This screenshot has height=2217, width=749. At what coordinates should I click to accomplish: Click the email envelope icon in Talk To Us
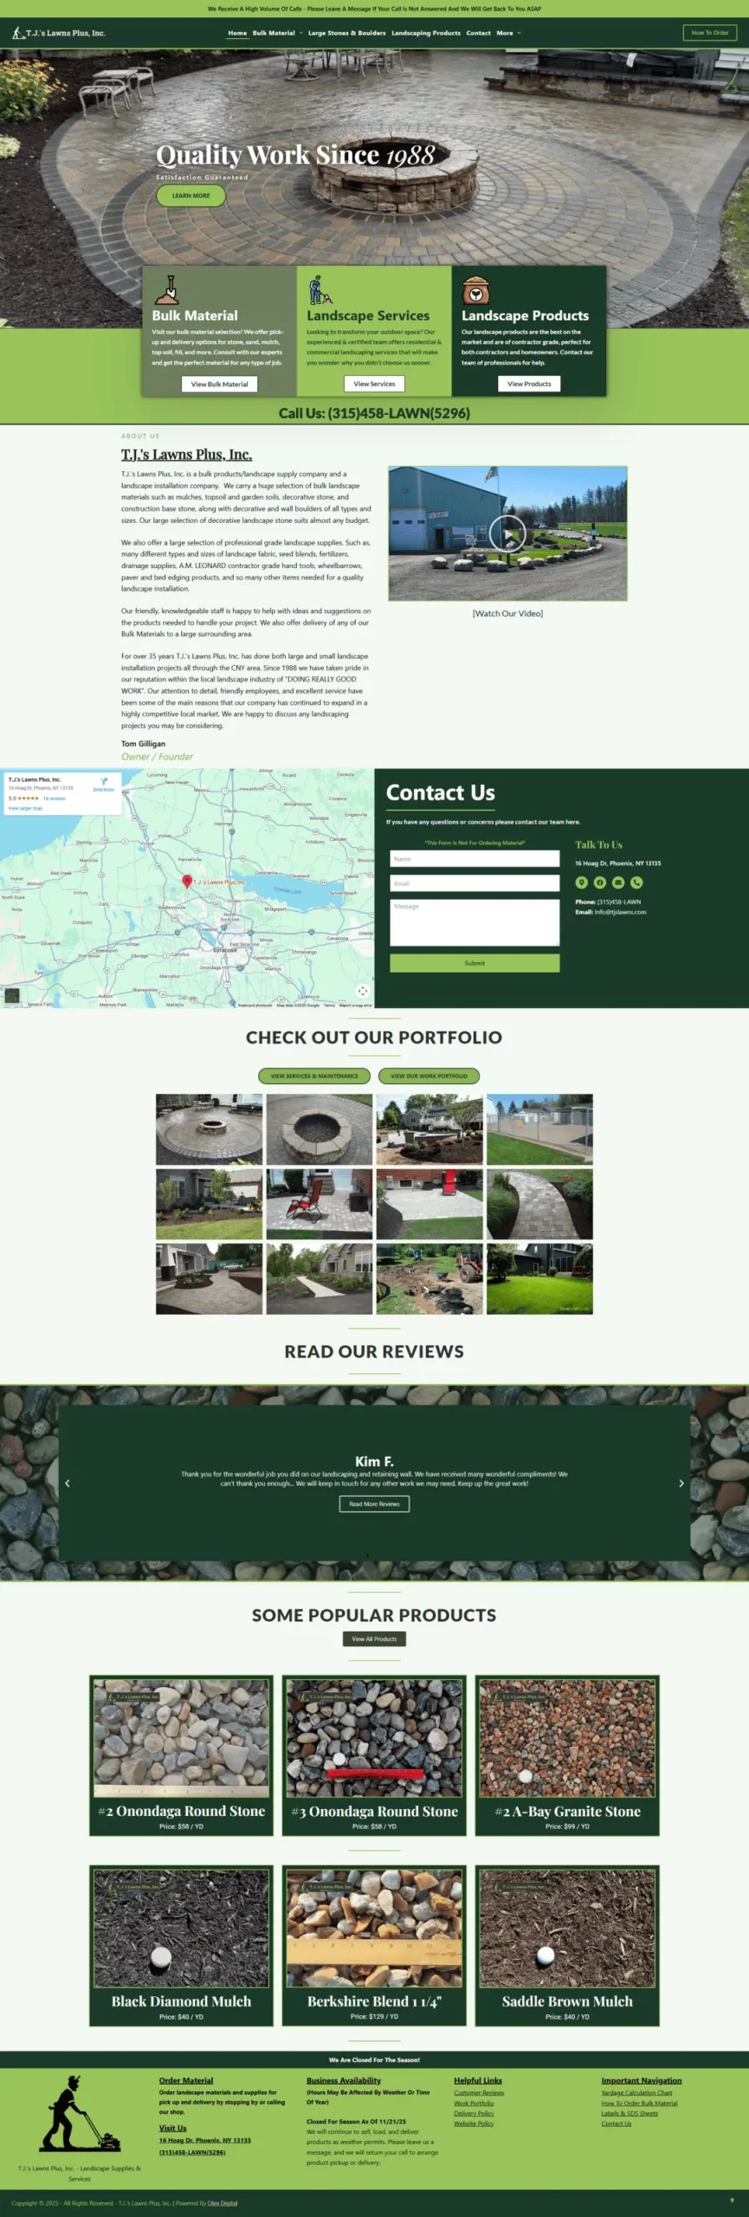618,882
